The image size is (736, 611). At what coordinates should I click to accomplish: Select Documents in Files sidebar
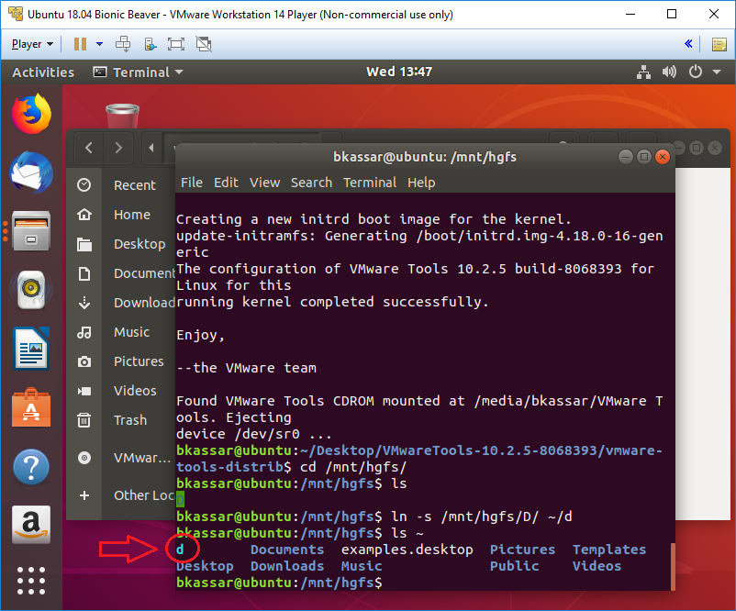pos(120,273)
